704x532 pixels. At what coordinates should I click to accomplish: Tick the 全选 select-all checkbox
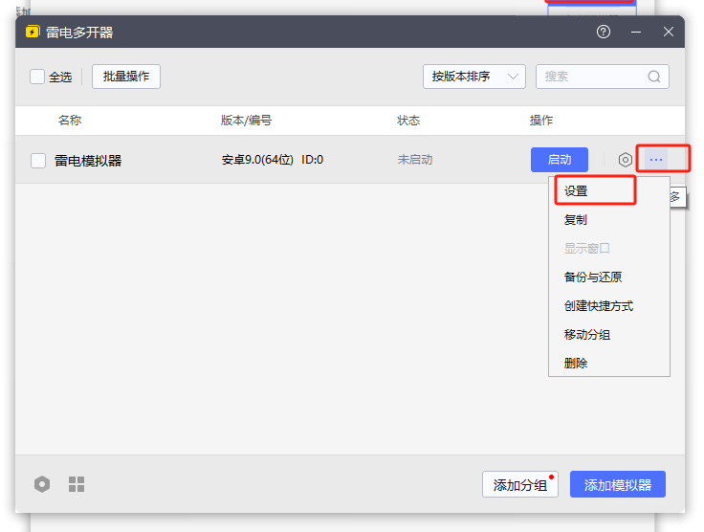click(37, 77)
